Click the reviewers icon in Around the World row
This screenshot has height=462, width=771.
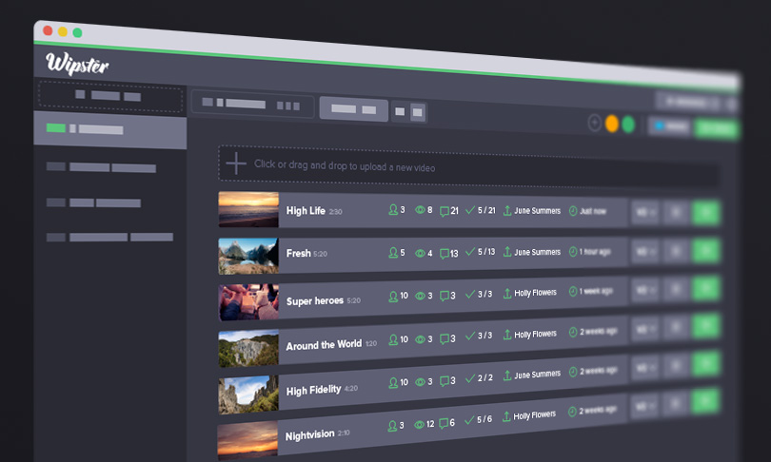tap(393, 339)
